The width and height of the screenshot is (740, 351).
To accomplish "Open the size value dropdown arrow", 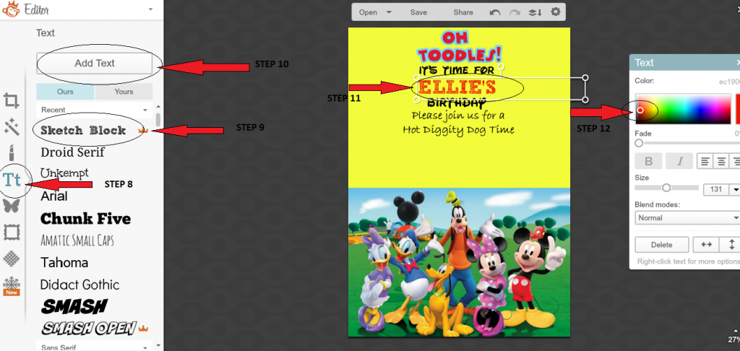I will [x=735, y=189].
